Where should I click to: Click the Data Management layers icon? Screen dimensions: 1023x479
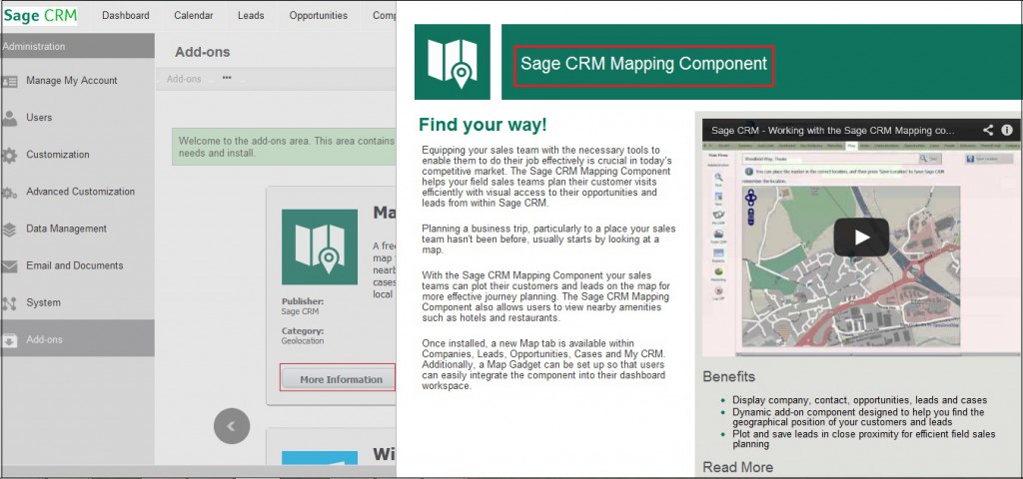[x=9, y=230]
